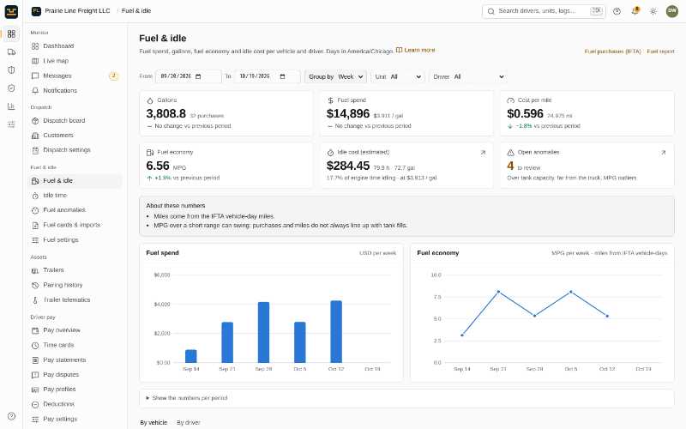Focus the Search drivers, units, logs field

click(544, 11)
